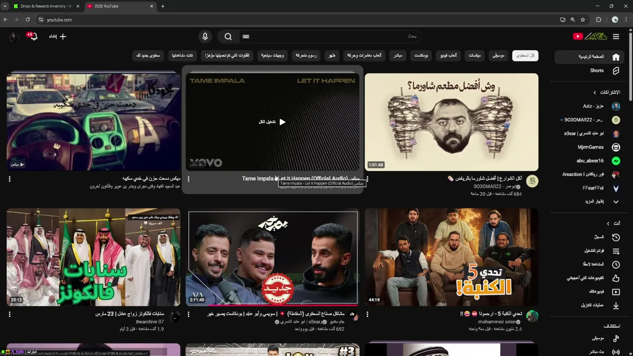633x356 pixels.
Task: Open the account avatar menu
Action: (13, 36)
